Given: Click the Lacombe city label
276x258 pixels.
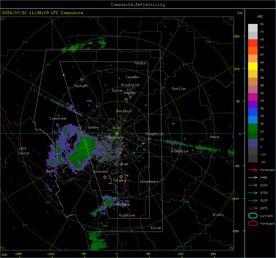Looking at the screenshot, I should 132,77.
